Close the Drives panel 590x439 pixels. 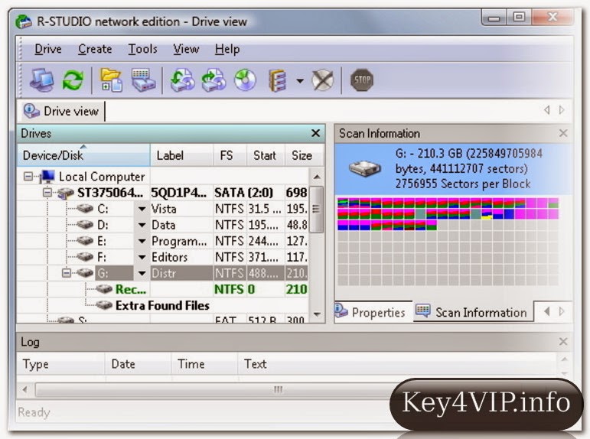pyautogui.click(x=315, y=133)
